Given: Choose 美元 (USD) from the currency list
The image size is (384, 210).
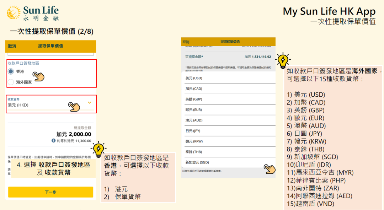Looking at the screenshot, I should [194, 78].
